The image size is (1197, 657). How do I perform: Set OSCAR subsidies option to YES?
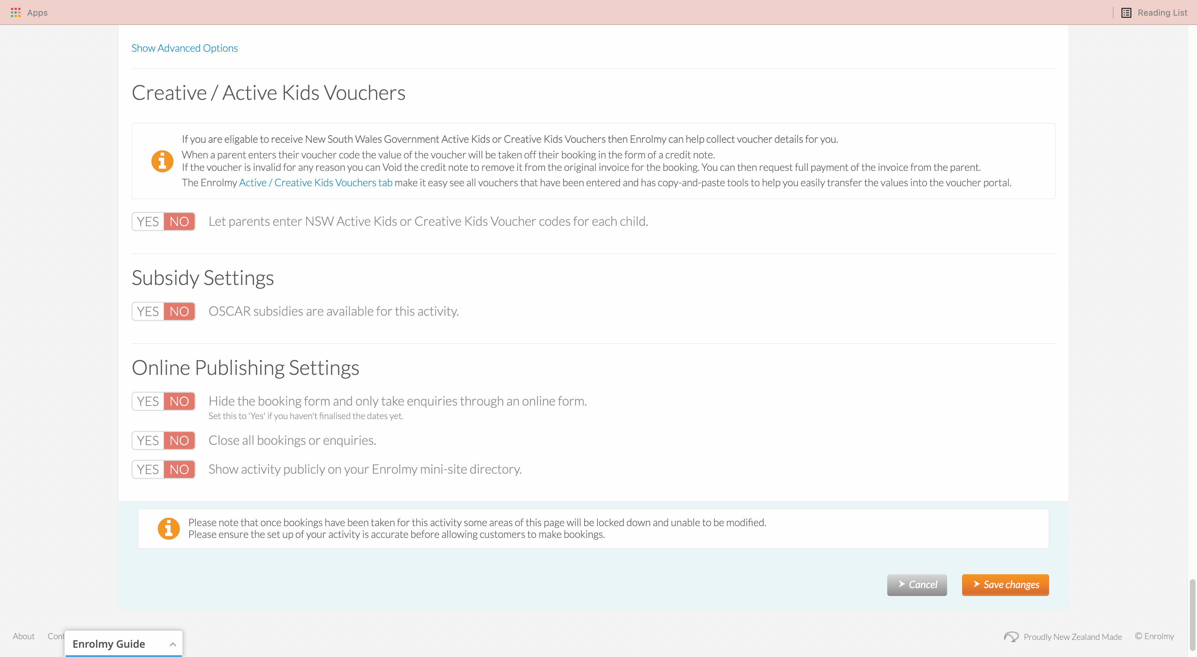[x=148, y=311]
